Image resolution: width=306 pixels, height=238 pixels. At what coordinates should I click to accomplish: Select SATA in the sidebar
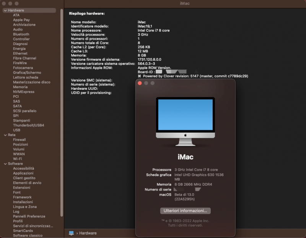point(17,106)
